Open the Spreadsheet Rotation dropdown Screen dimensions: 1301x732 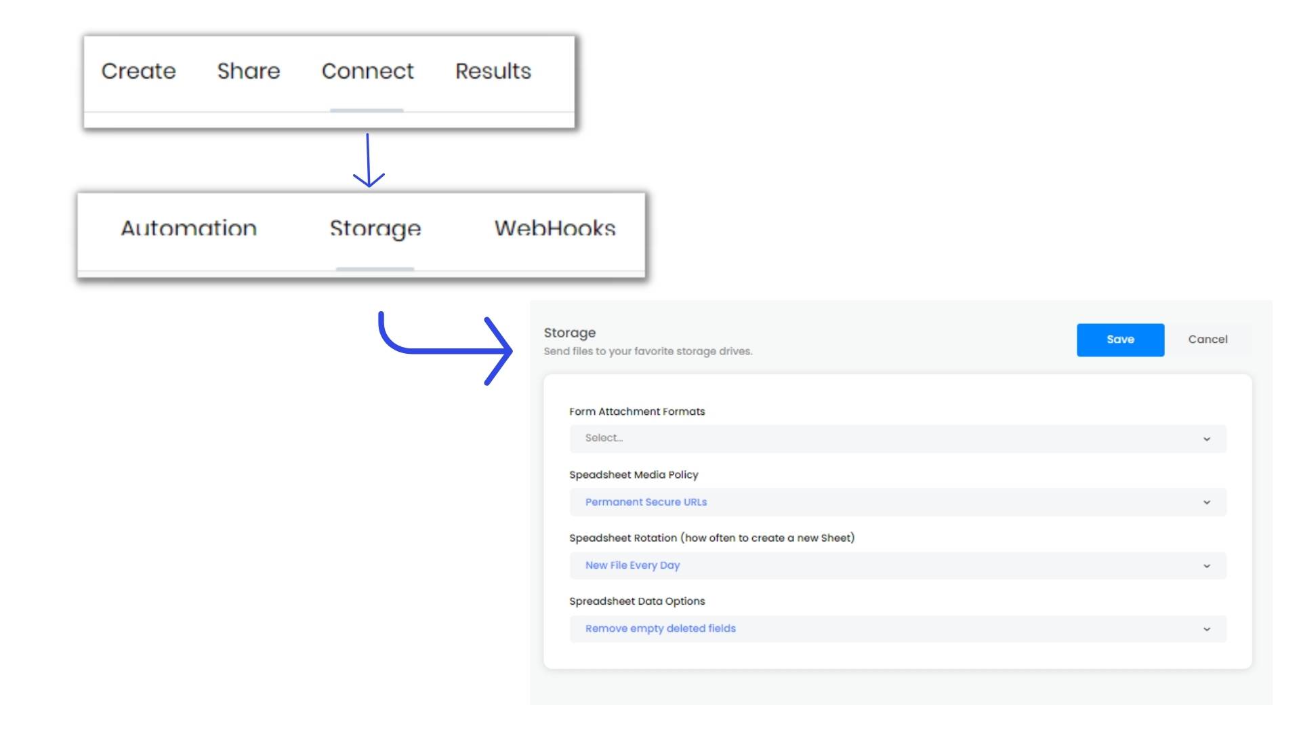point(881,566)
